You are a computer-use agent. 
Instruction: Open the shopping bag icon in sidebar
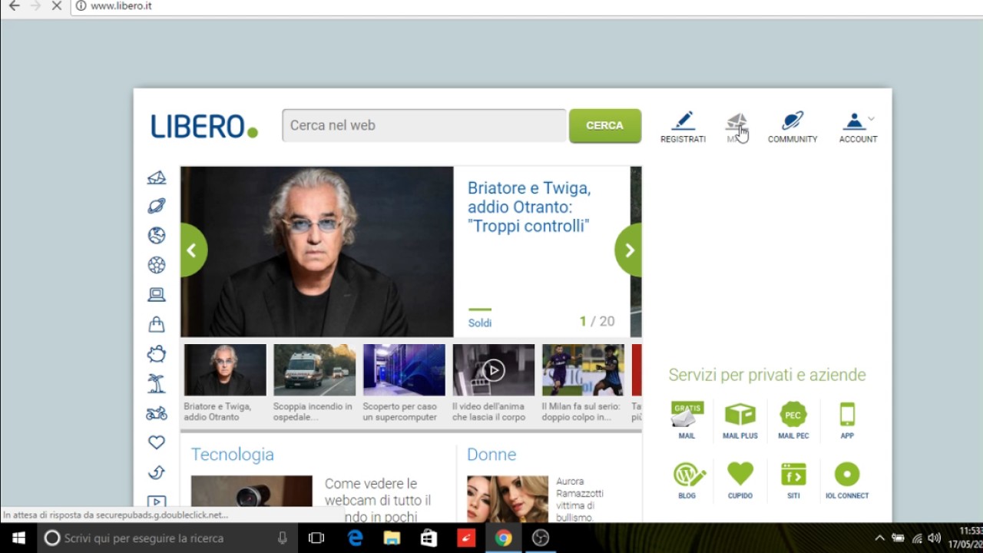(x=157, y=324)
